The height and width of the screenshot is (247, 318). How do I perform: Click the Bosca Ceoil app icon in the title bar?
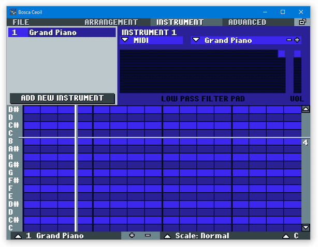pos(13,12)
